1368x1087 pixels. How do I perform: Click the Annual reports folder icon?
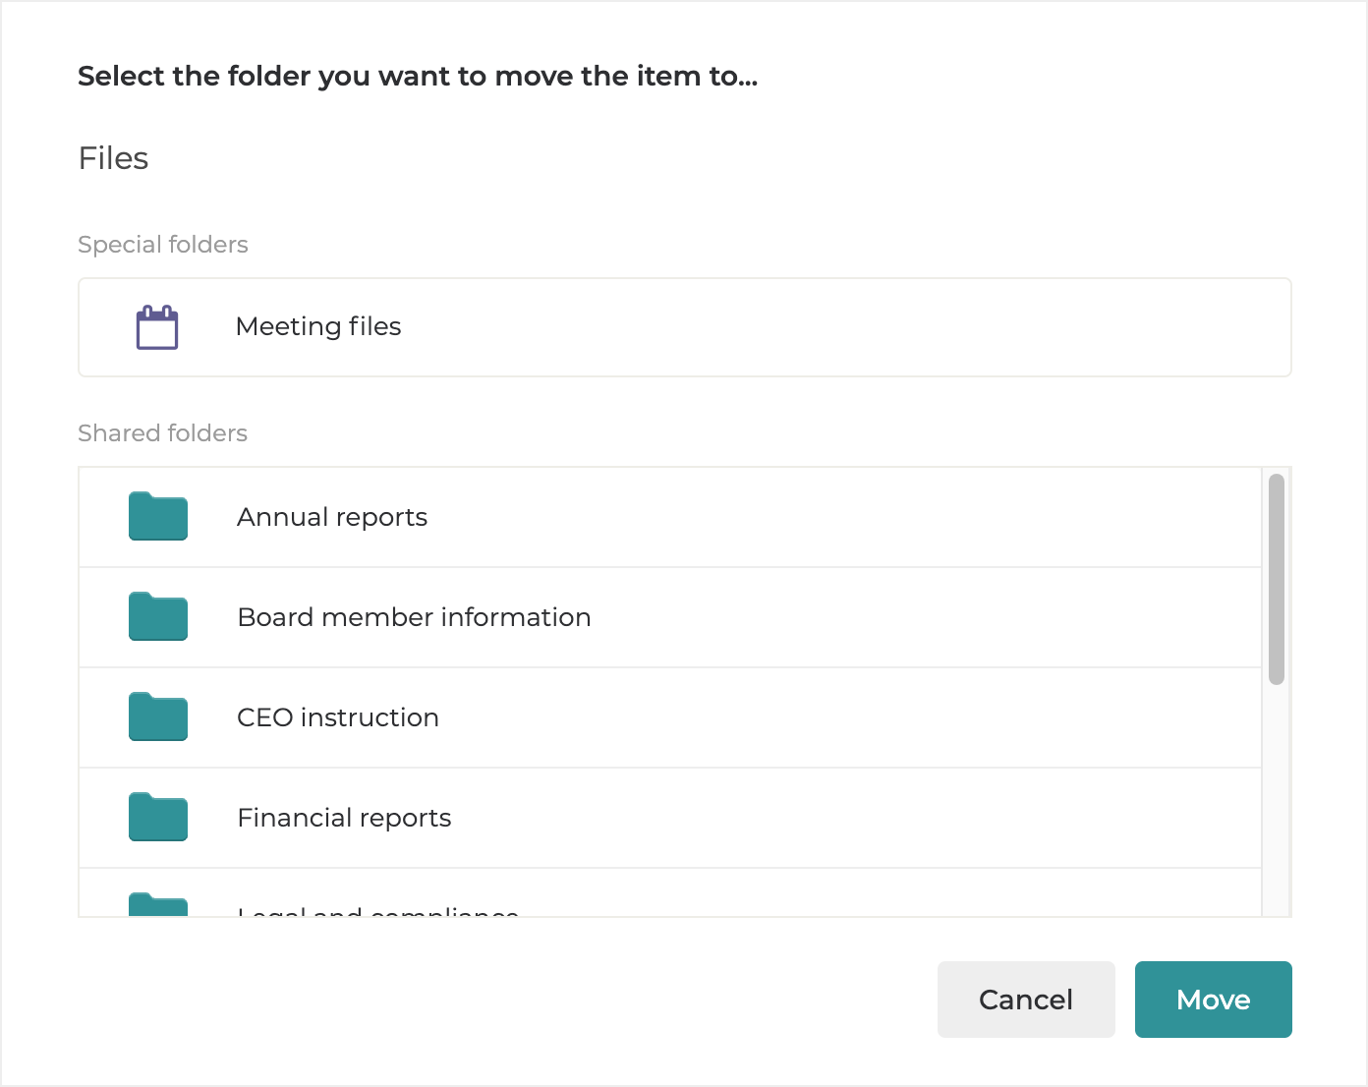point(158,517)
